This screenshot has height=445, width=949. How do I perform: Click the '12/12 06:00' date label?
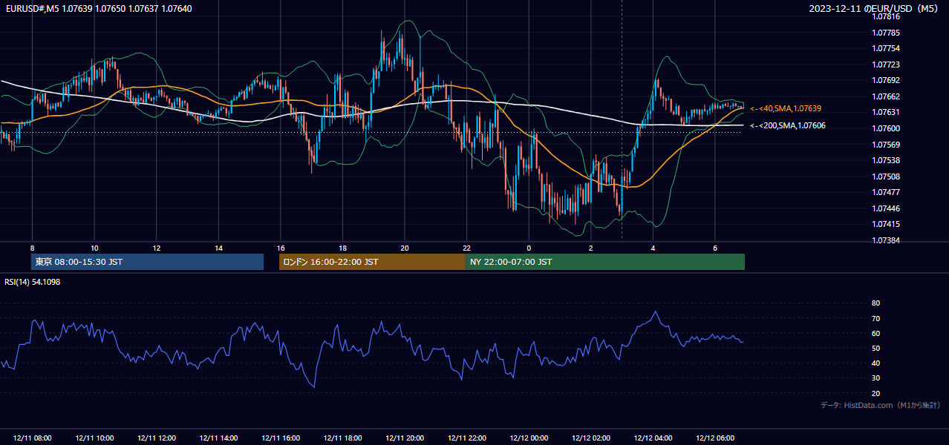pyautogui.click(x=714, y=438)
